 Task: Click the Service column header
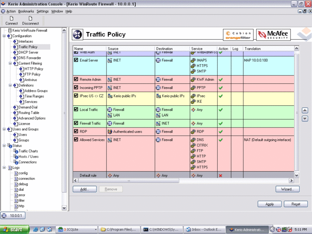203,48
